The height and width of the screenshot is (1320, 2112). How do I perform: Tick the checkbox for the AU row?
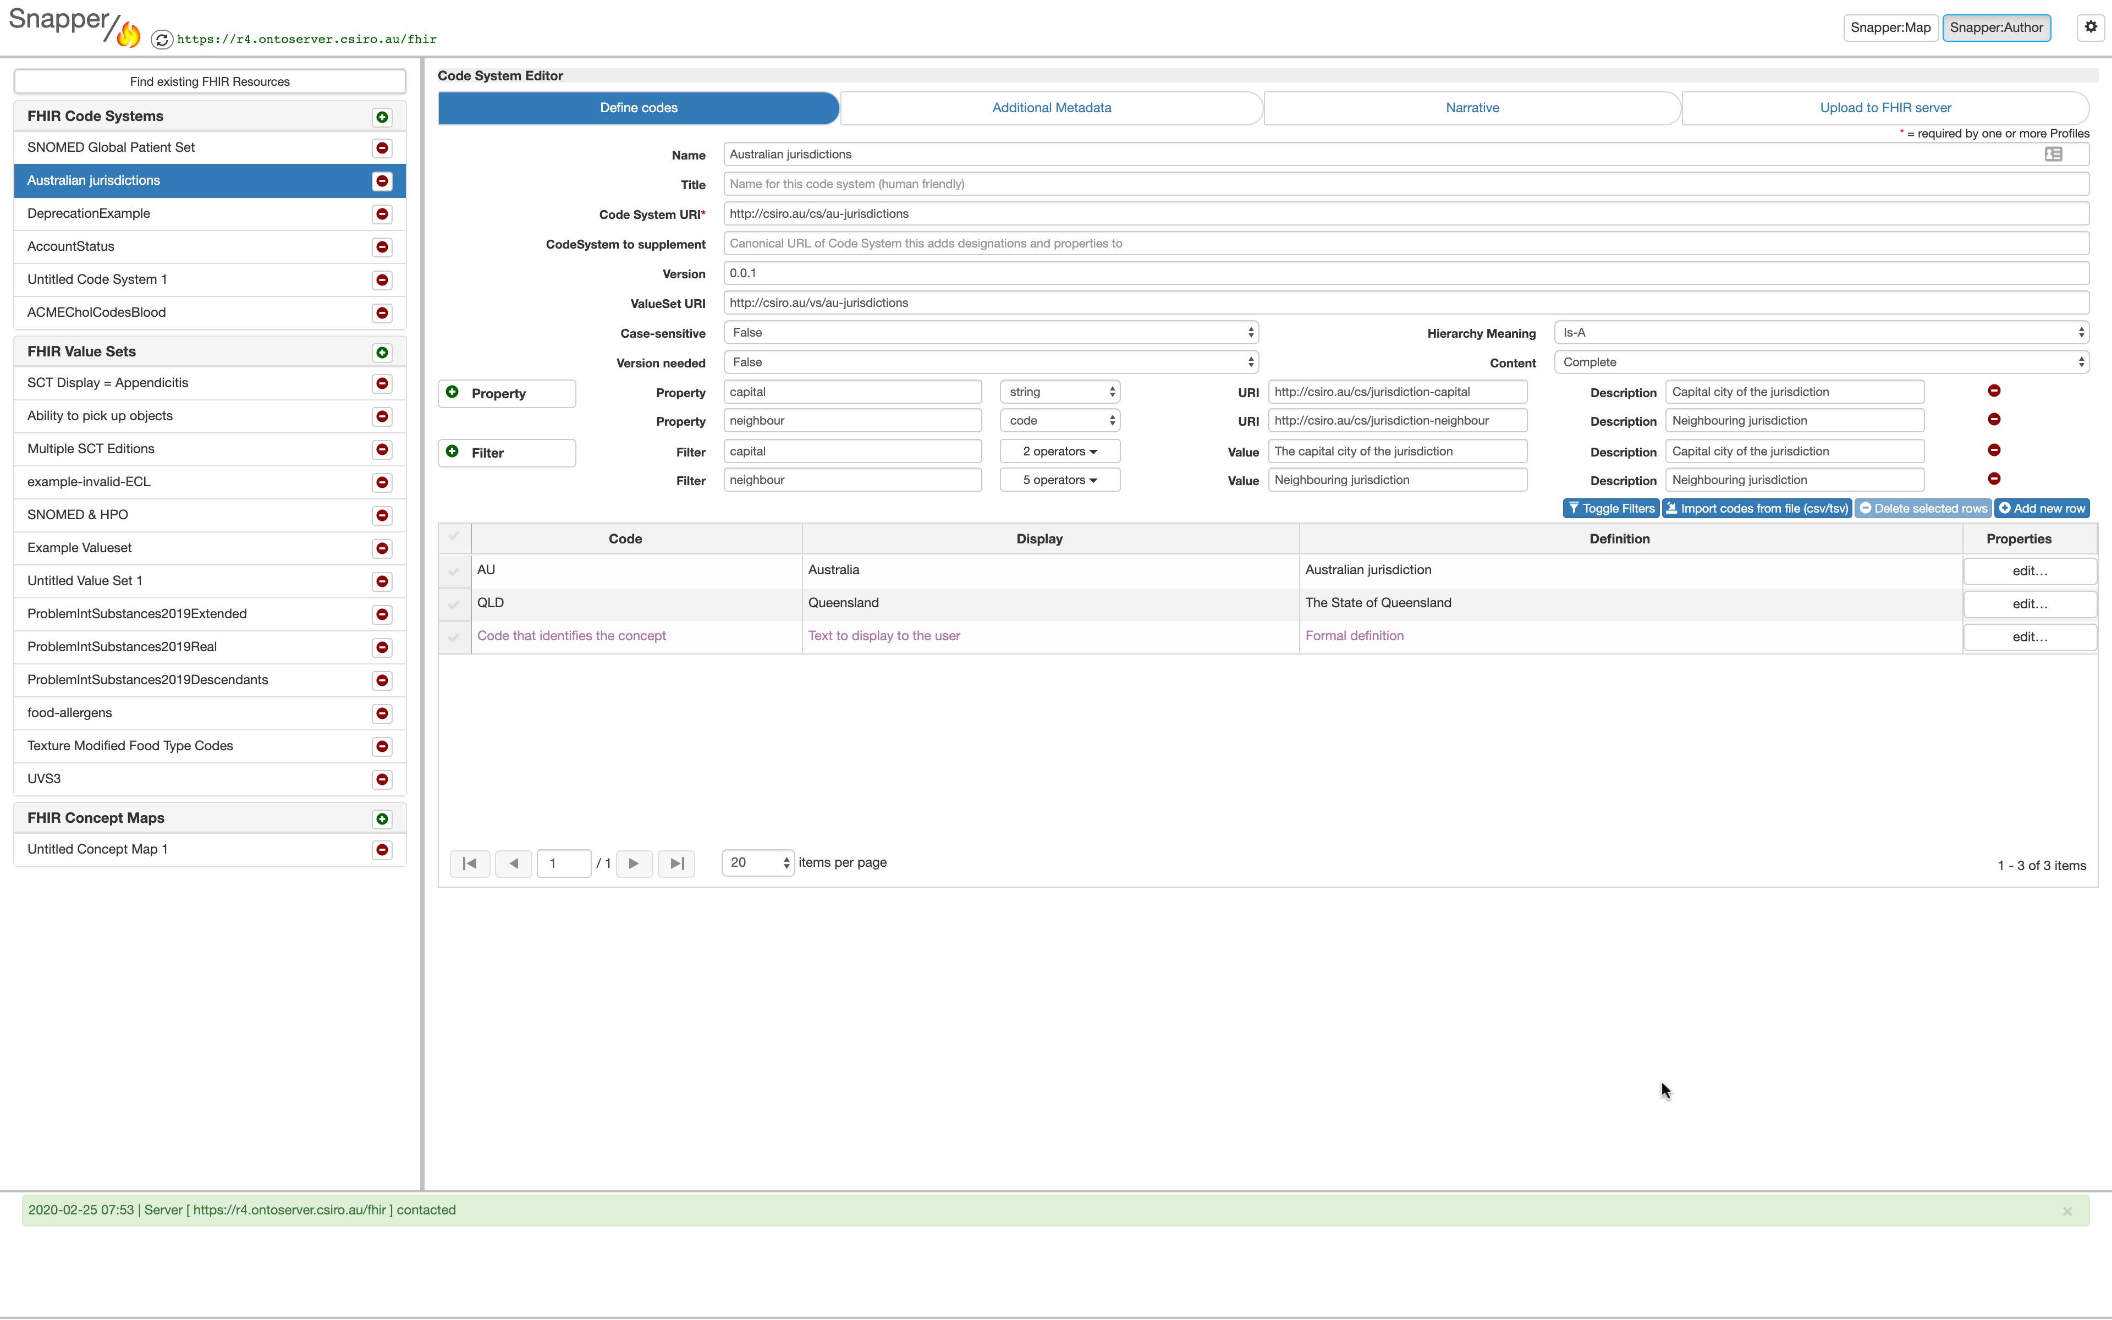(454, 571)
